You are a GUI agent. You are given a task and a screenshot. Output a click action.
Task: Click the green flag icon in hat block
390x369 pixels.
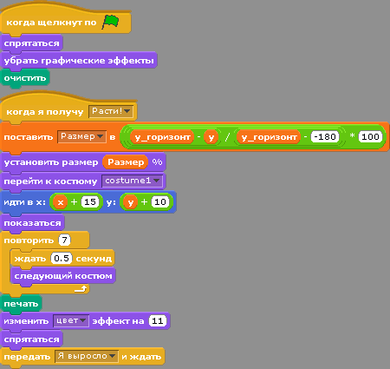pyautogui.click(x=110, y=22)
